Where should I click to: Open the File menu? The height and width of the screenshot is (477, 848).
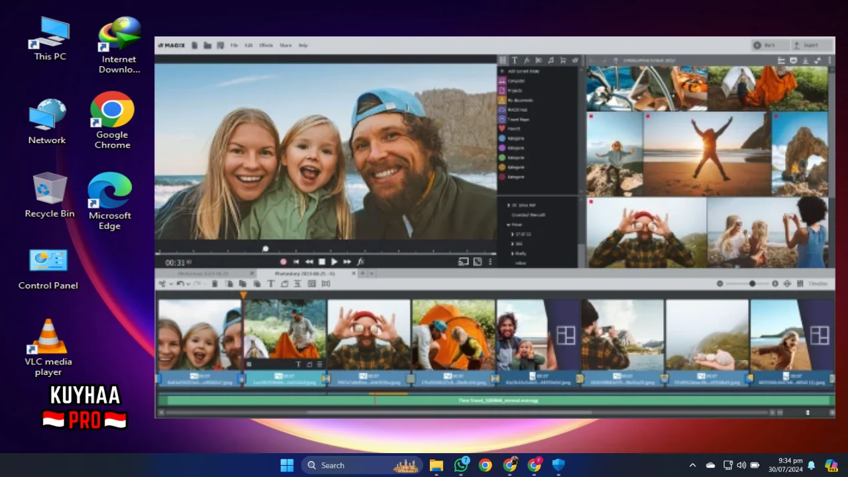(x=234, y=46)
